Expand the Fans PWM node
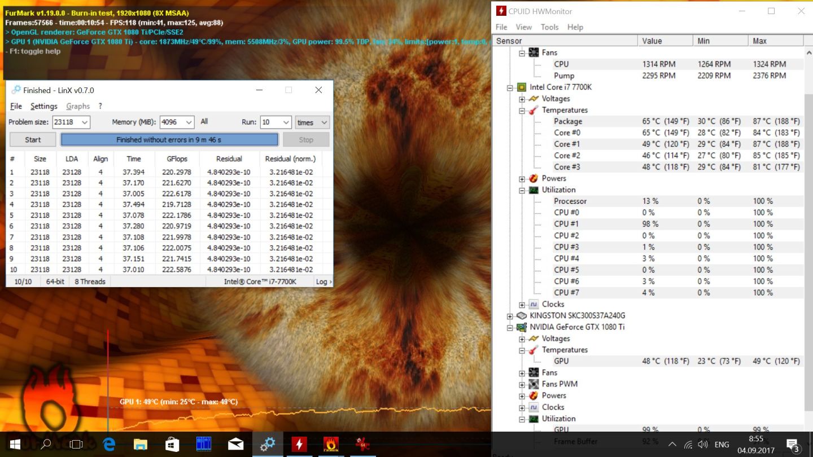Screen dimensions: 813x457 point(522,384)
